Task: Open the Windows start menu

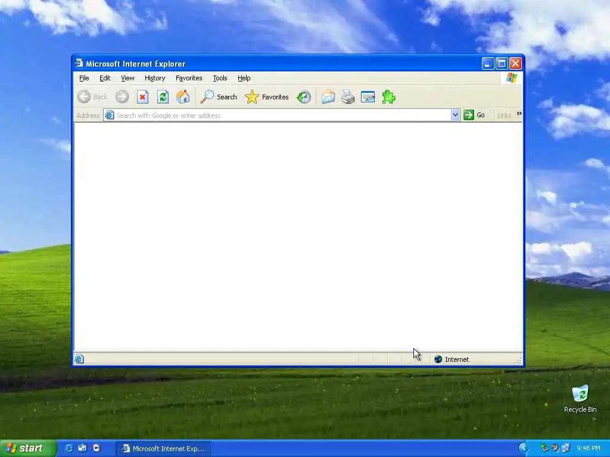Action: [x=28, y=449]
